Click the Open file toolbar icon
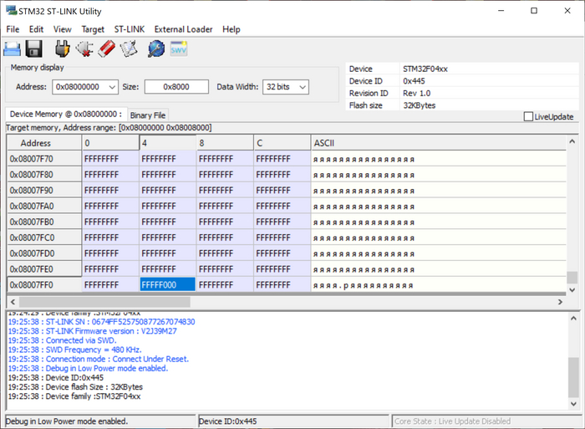Viewport: 585px width, 429px height. [x=13, y=49]
